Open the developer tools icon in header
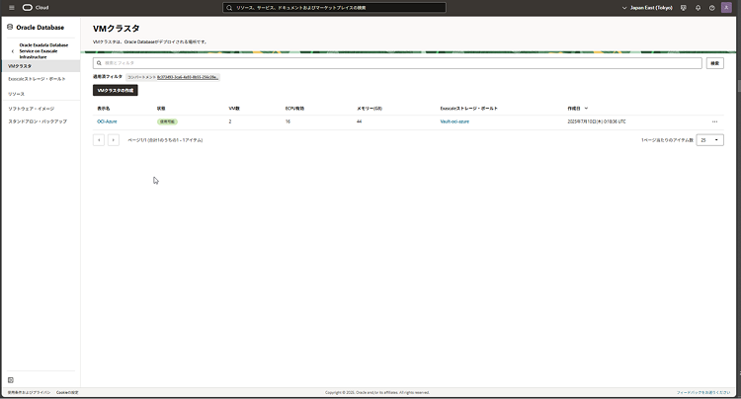741x399 pixels. pyautogui.click(x=683, y=7)
